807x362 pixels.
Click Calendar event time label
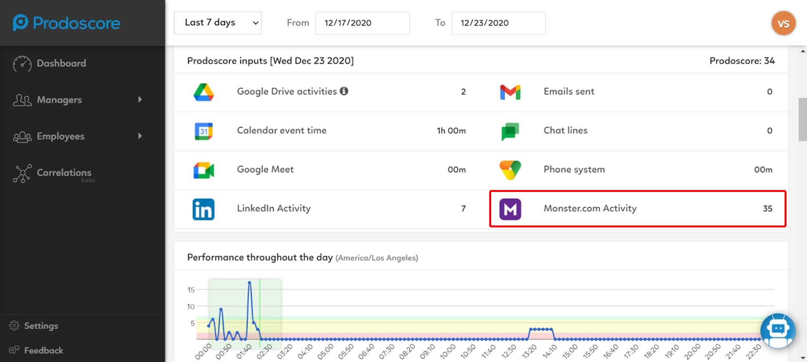(x=282, y=130)
